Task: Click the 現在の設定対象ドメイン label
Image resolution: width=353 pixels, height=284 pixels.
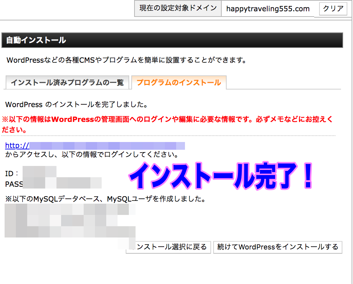Action: click(178, 8)
